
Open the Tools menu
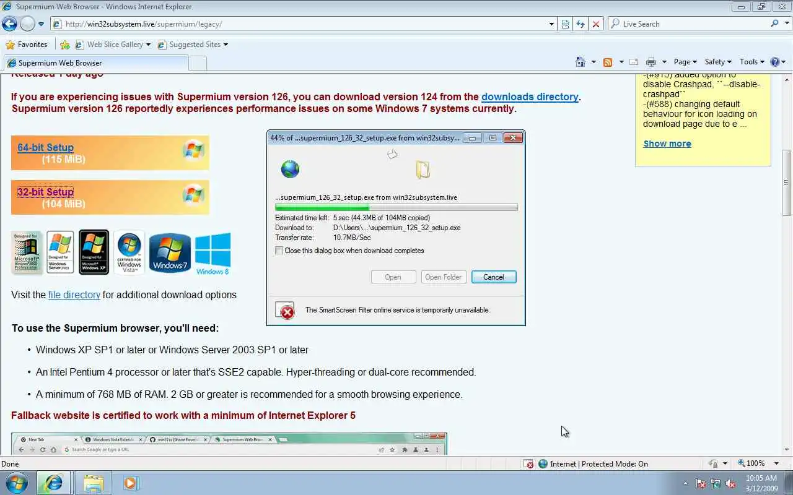(752, 62)
